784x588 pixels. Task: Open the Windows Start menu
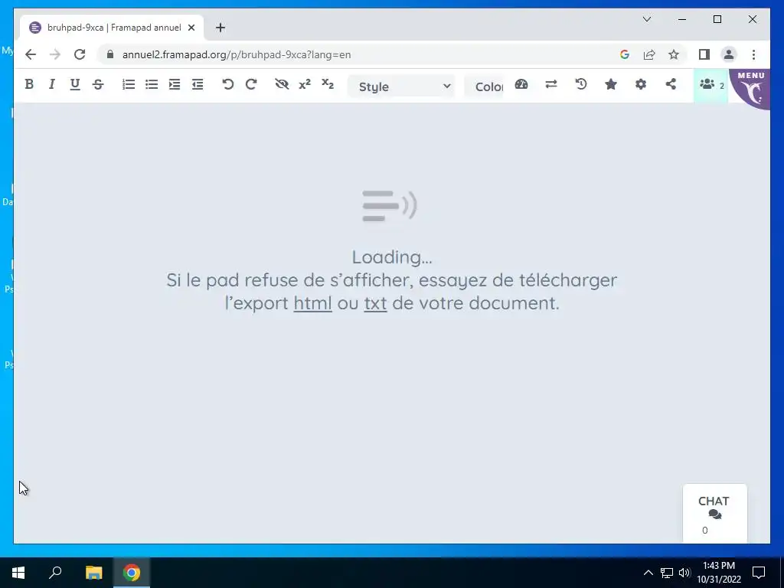[x=18, y=573]
